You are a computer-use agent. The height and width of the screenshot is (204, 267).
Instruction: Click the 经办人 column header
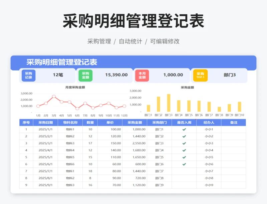(209, 122)
